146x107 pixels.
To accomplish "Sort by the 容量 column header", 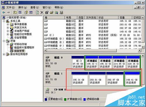I will [125, 17].
